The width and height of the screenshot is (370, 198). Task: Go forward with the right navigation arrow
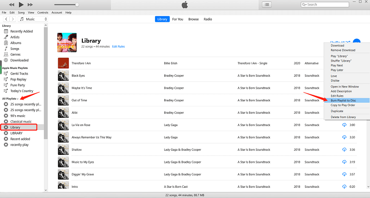tap(13, 19)
